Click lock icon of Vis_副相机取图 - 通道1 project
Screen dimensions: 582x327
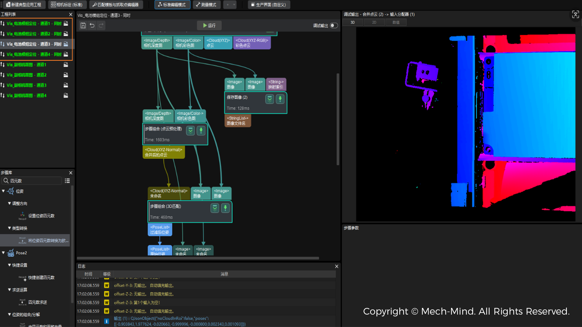(x=65, y=64)
